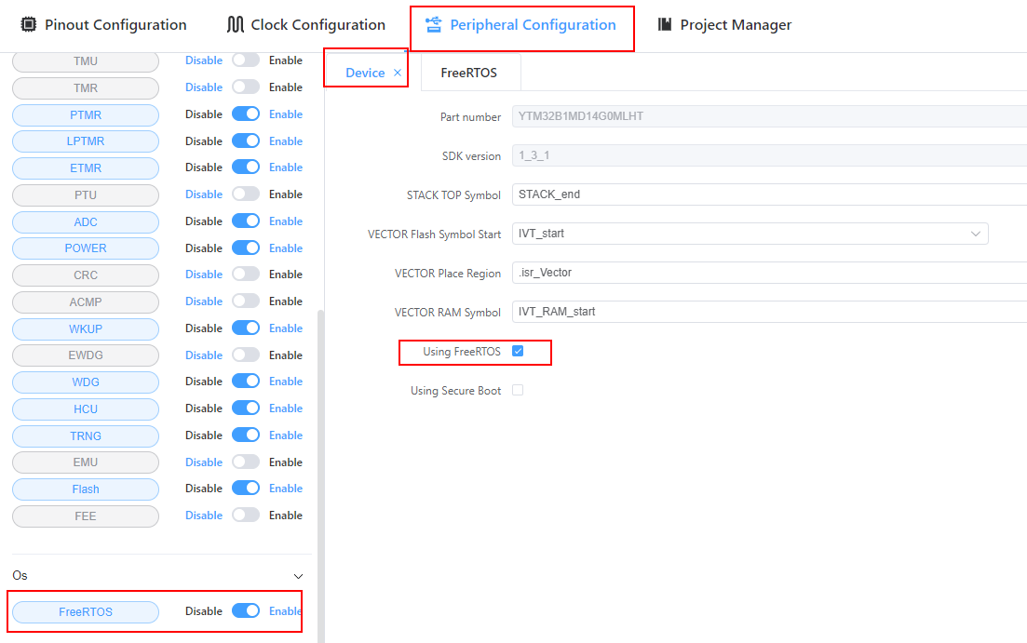Click the SDK version field

[x=770, y=155]
